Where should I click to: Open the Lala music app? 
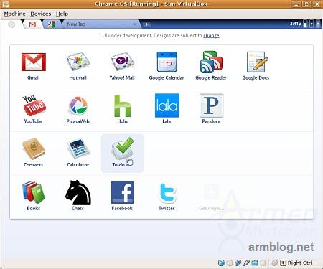point(167,105)
